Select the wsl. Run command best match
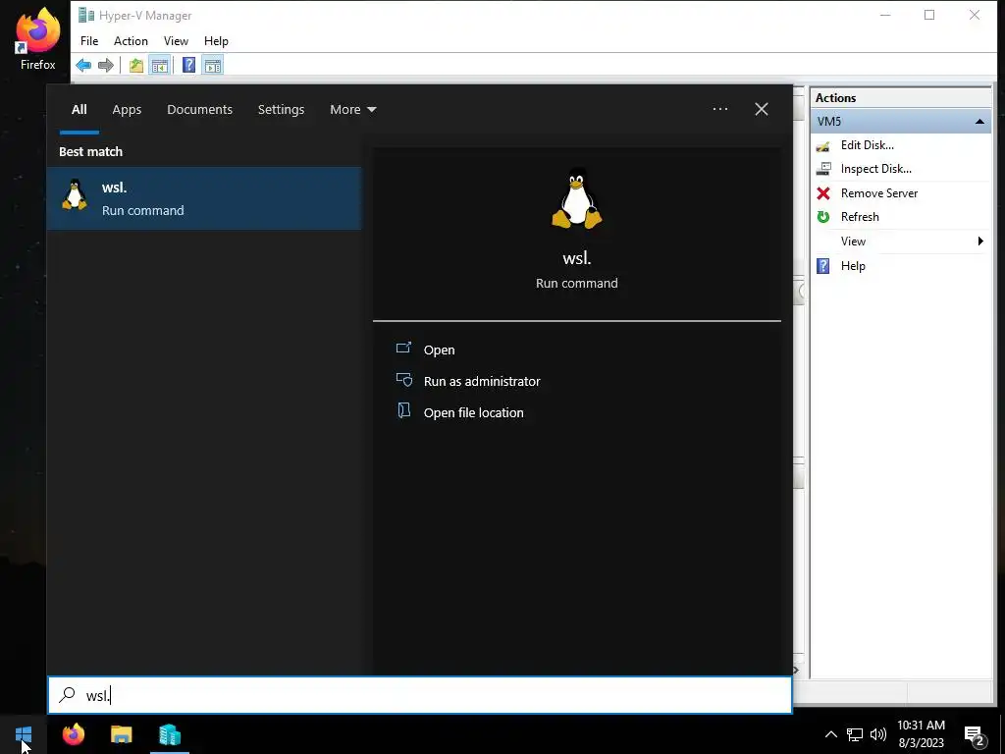 [204, 198]
